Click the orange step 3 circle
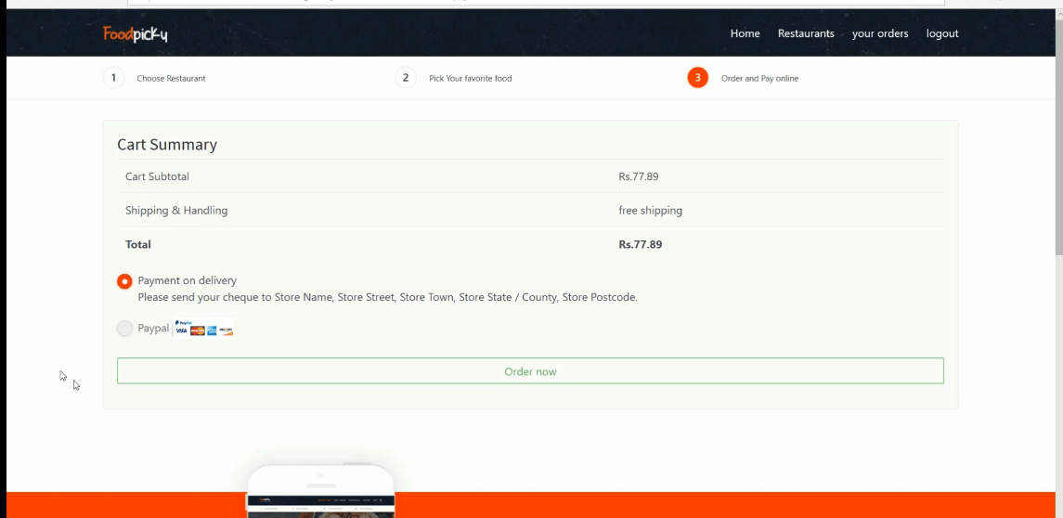The image size is (1063, 518). coord(697,78)
